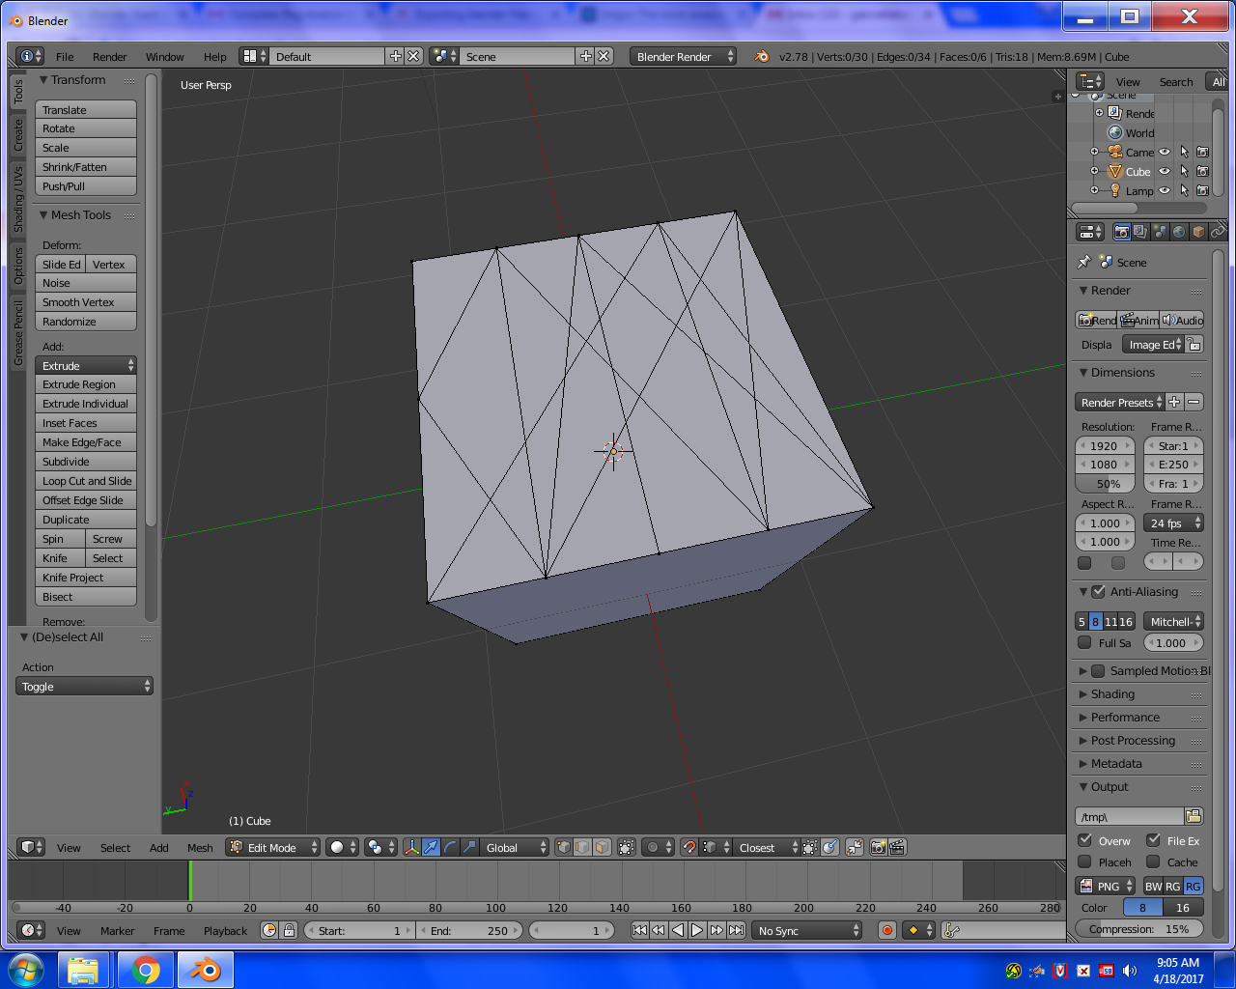The image size is (1236, 989).
Task: Click the info editor type icon
Action: [x=30, y=56]
